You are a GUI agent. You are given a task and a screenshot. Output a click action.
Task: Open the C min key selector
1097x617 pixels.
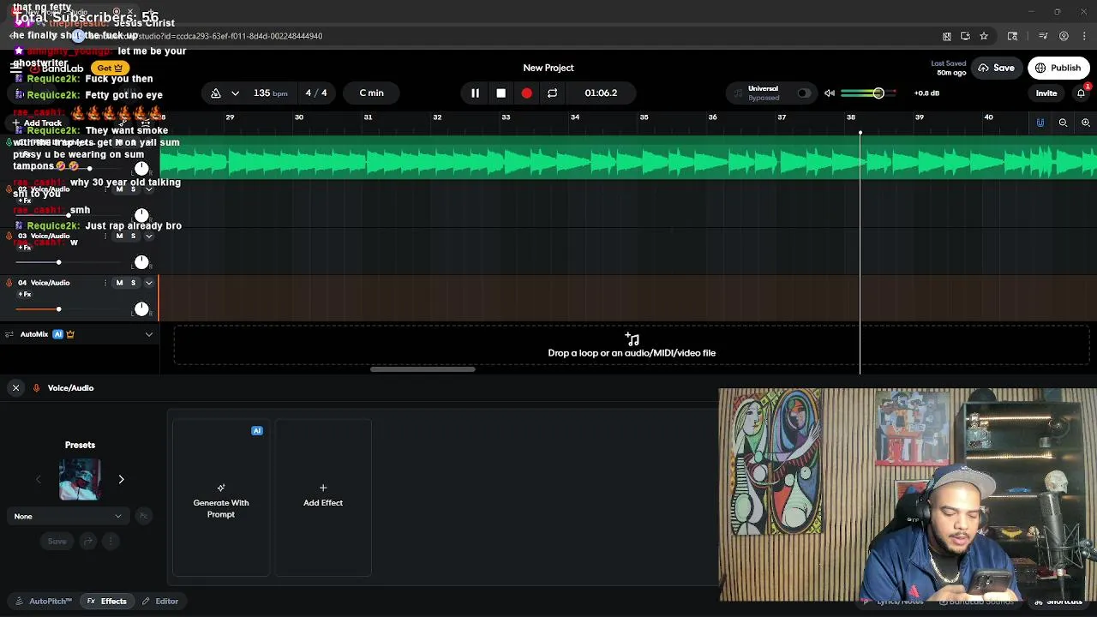[371, 93]
